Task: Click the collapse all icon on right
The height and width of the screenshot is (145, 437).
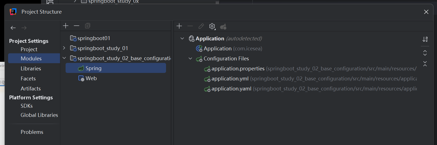Action: point(425,63)
